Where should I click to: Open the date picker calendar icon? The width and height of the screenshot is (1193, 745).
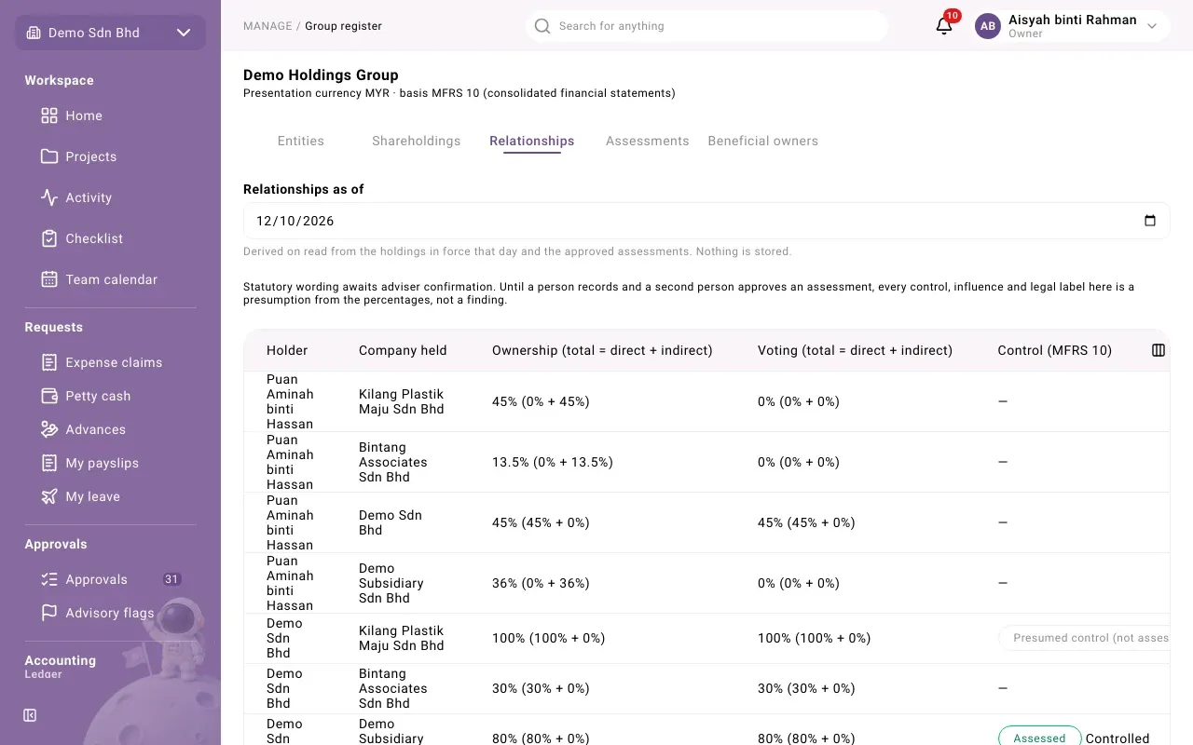pyautogui.click(x=1150, y=221)
